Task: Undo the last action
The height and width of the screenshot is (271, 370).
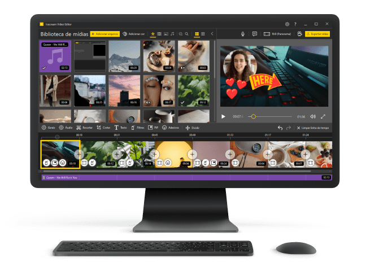Action: point(280,128)
